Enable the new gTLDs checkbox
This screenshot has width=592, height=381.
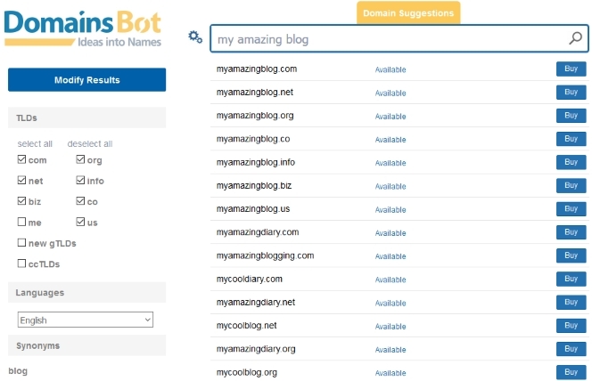coord(21,243)
